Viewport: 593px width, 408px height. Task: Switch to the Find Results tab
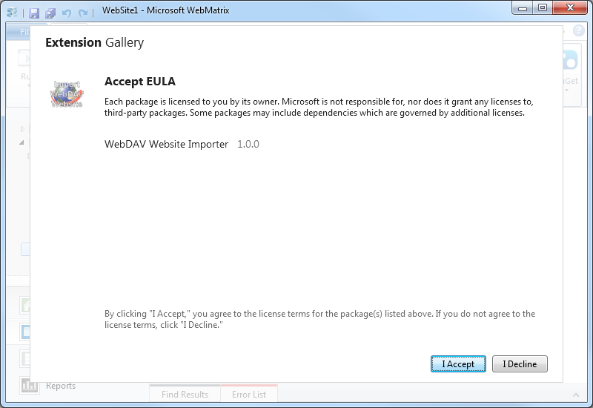point(185,395)
